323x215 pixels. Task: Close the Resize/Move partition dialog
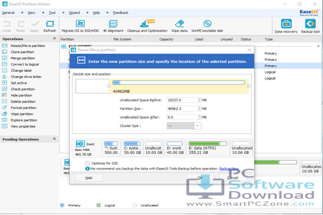point(249,50)
